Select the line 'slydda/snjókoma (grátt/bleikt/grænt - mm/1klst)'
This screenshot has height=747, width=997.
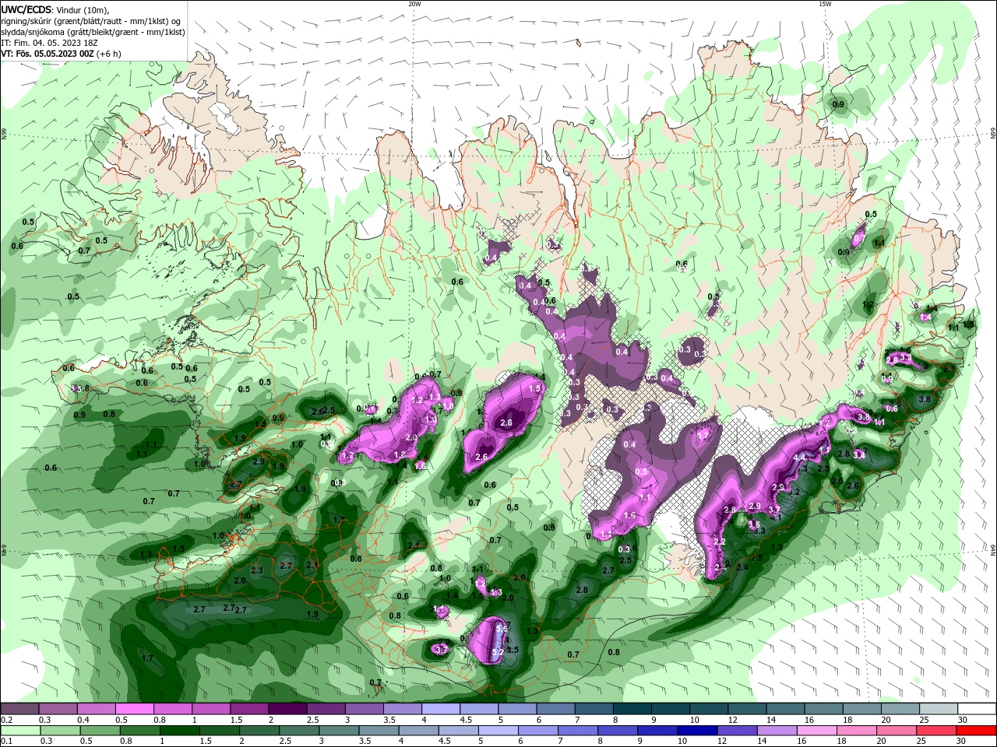click(x=93, y=32)
